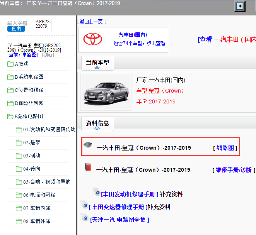Expand the C位置和线路 section
The width and height of the screenshot is (256, 235).
tap(29, 90)
